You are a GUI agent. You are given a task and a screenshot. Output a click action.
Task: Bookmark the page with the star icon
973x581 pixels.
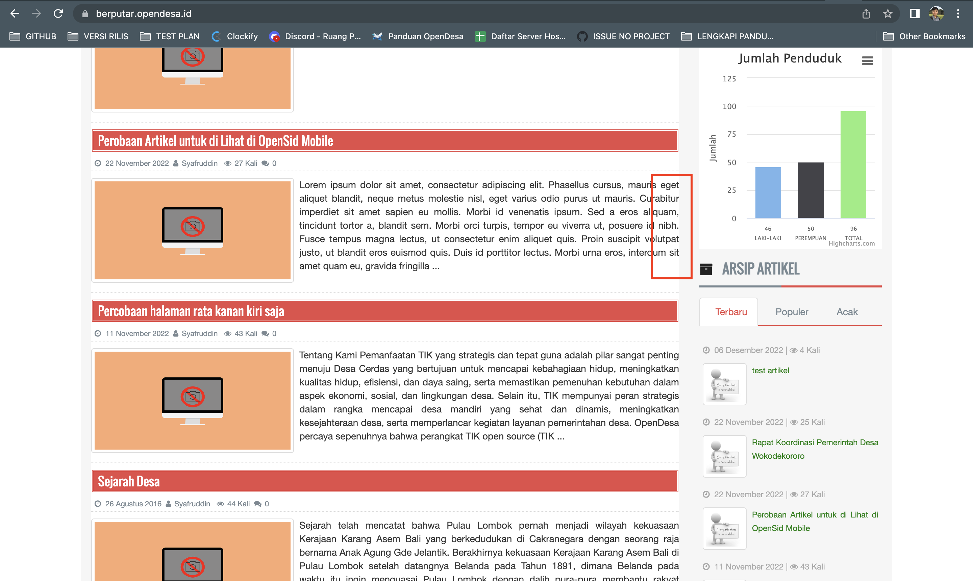point(888,13)
